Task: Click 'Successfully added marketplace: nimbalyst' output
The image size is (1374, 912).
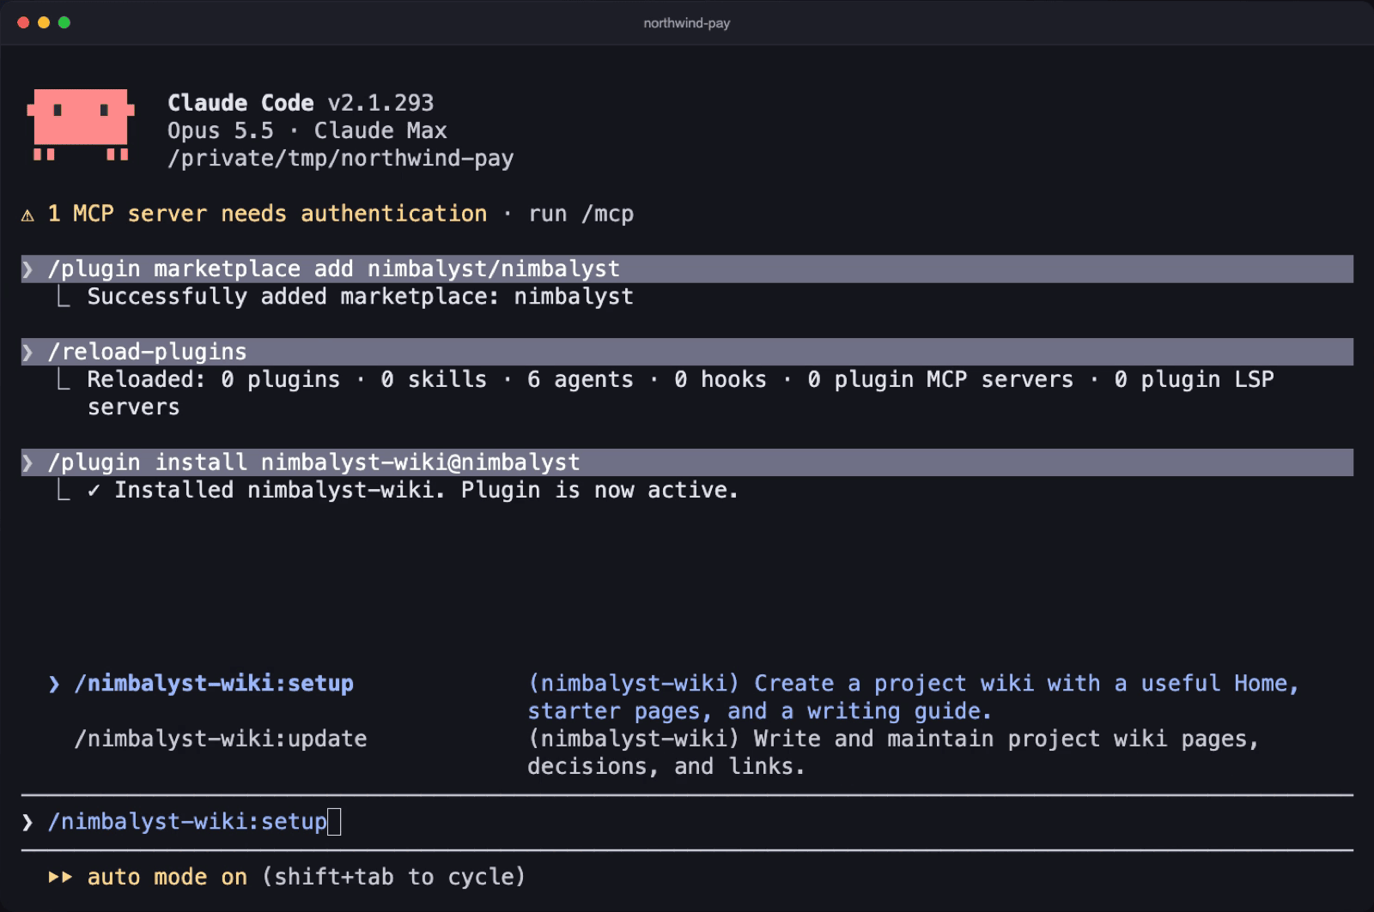Action: click(x=361, y=297)
